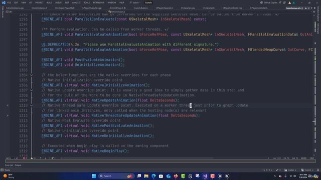Open the PROJECT menu
The image size is (321, 180).
39,2
